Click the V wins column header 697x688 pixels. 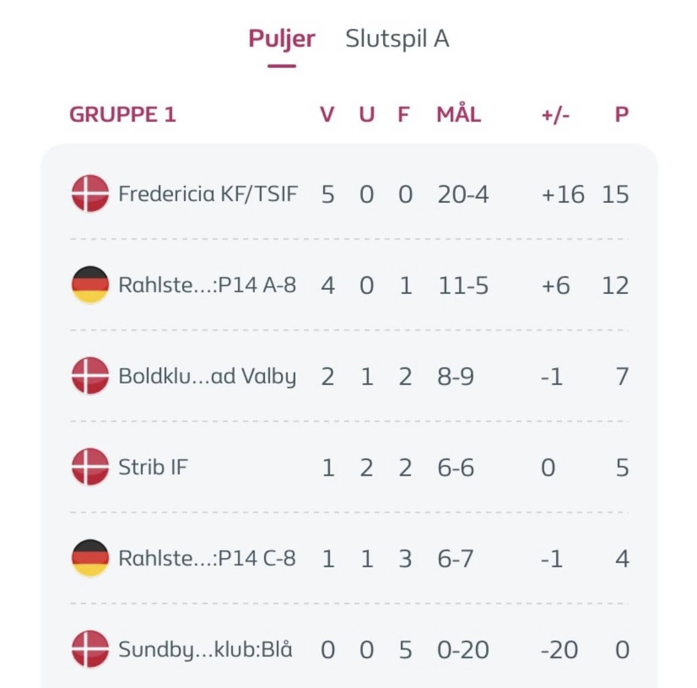[327, 115]
